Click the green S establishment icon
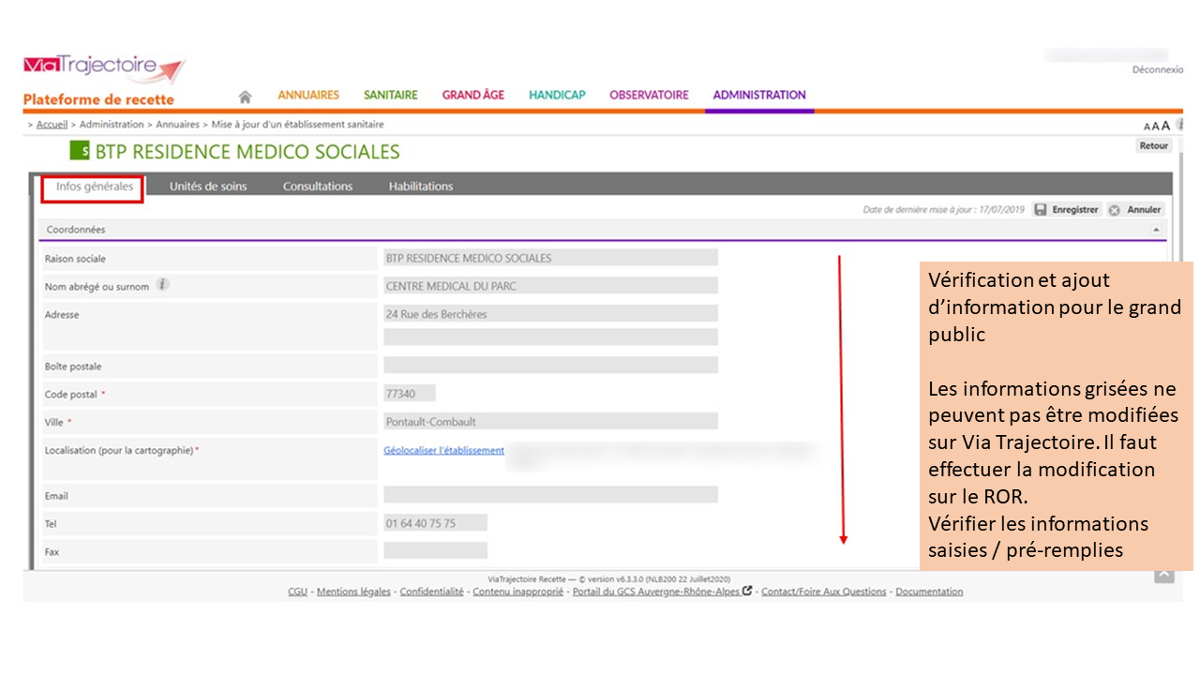This screenshot has height=675, width=1200. [81, 152]
